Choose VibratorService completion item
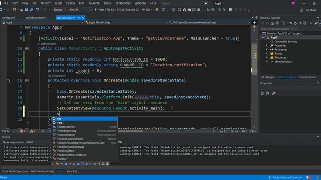The image size is (321, 180). click(84, 127)
